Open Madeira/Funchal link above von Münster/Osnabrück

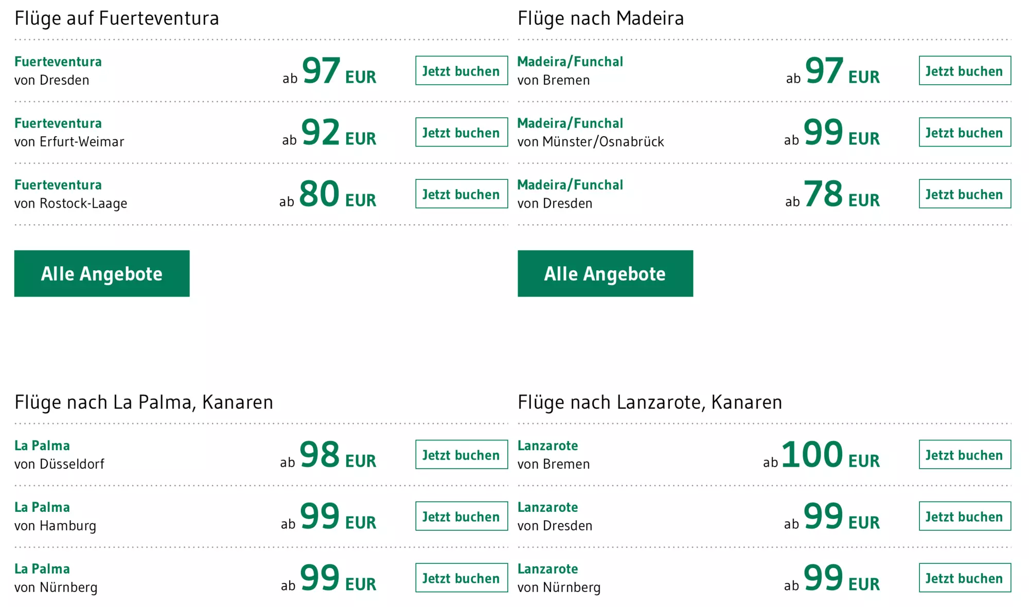point(570,123)
